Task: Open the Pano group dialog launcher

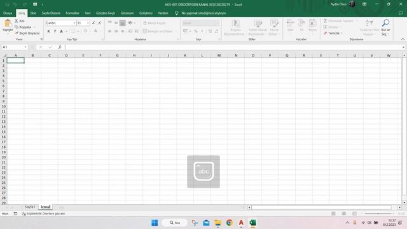Action: 41,39
